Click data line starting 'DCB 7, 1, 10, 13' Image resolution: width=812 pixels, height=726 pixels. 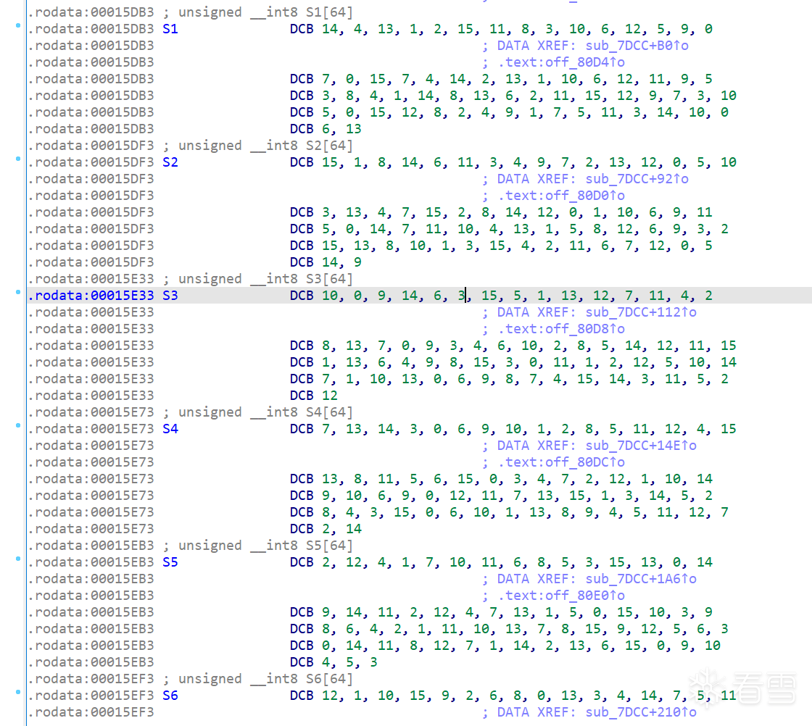point(509,379)
